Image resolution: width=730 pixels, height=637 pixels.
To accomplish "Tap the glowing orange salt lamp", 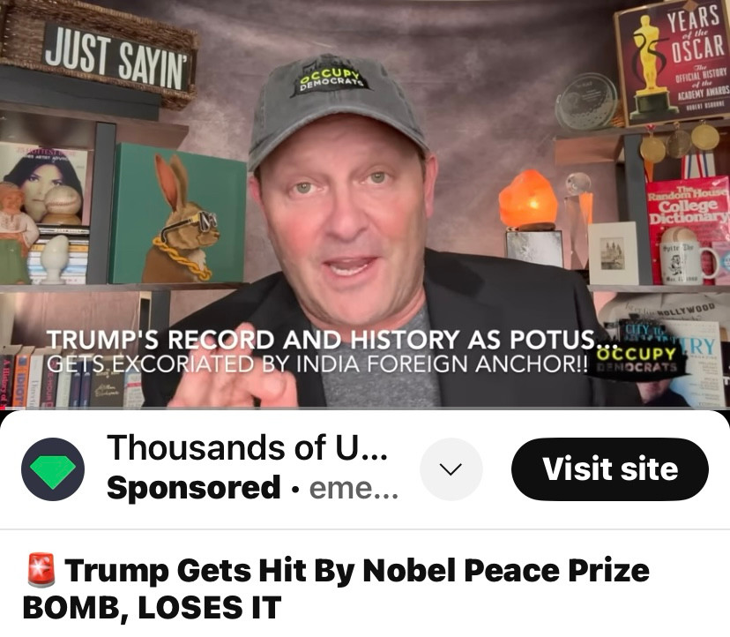I will (528, 200).
